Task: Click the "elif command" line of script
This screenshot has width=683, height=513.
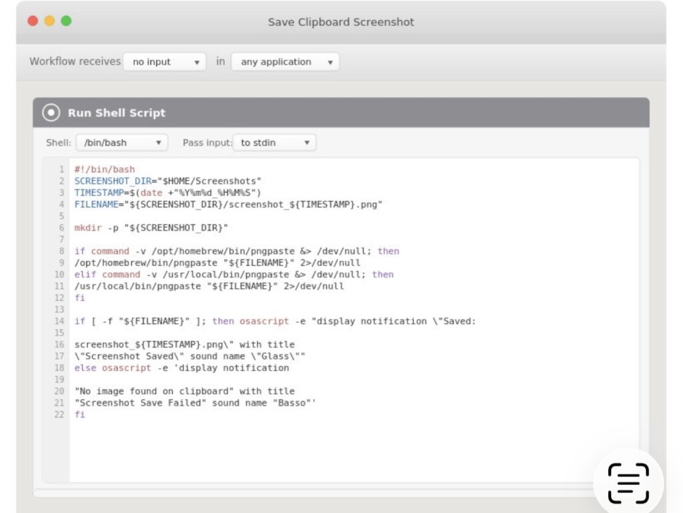Action: [233, 274]
